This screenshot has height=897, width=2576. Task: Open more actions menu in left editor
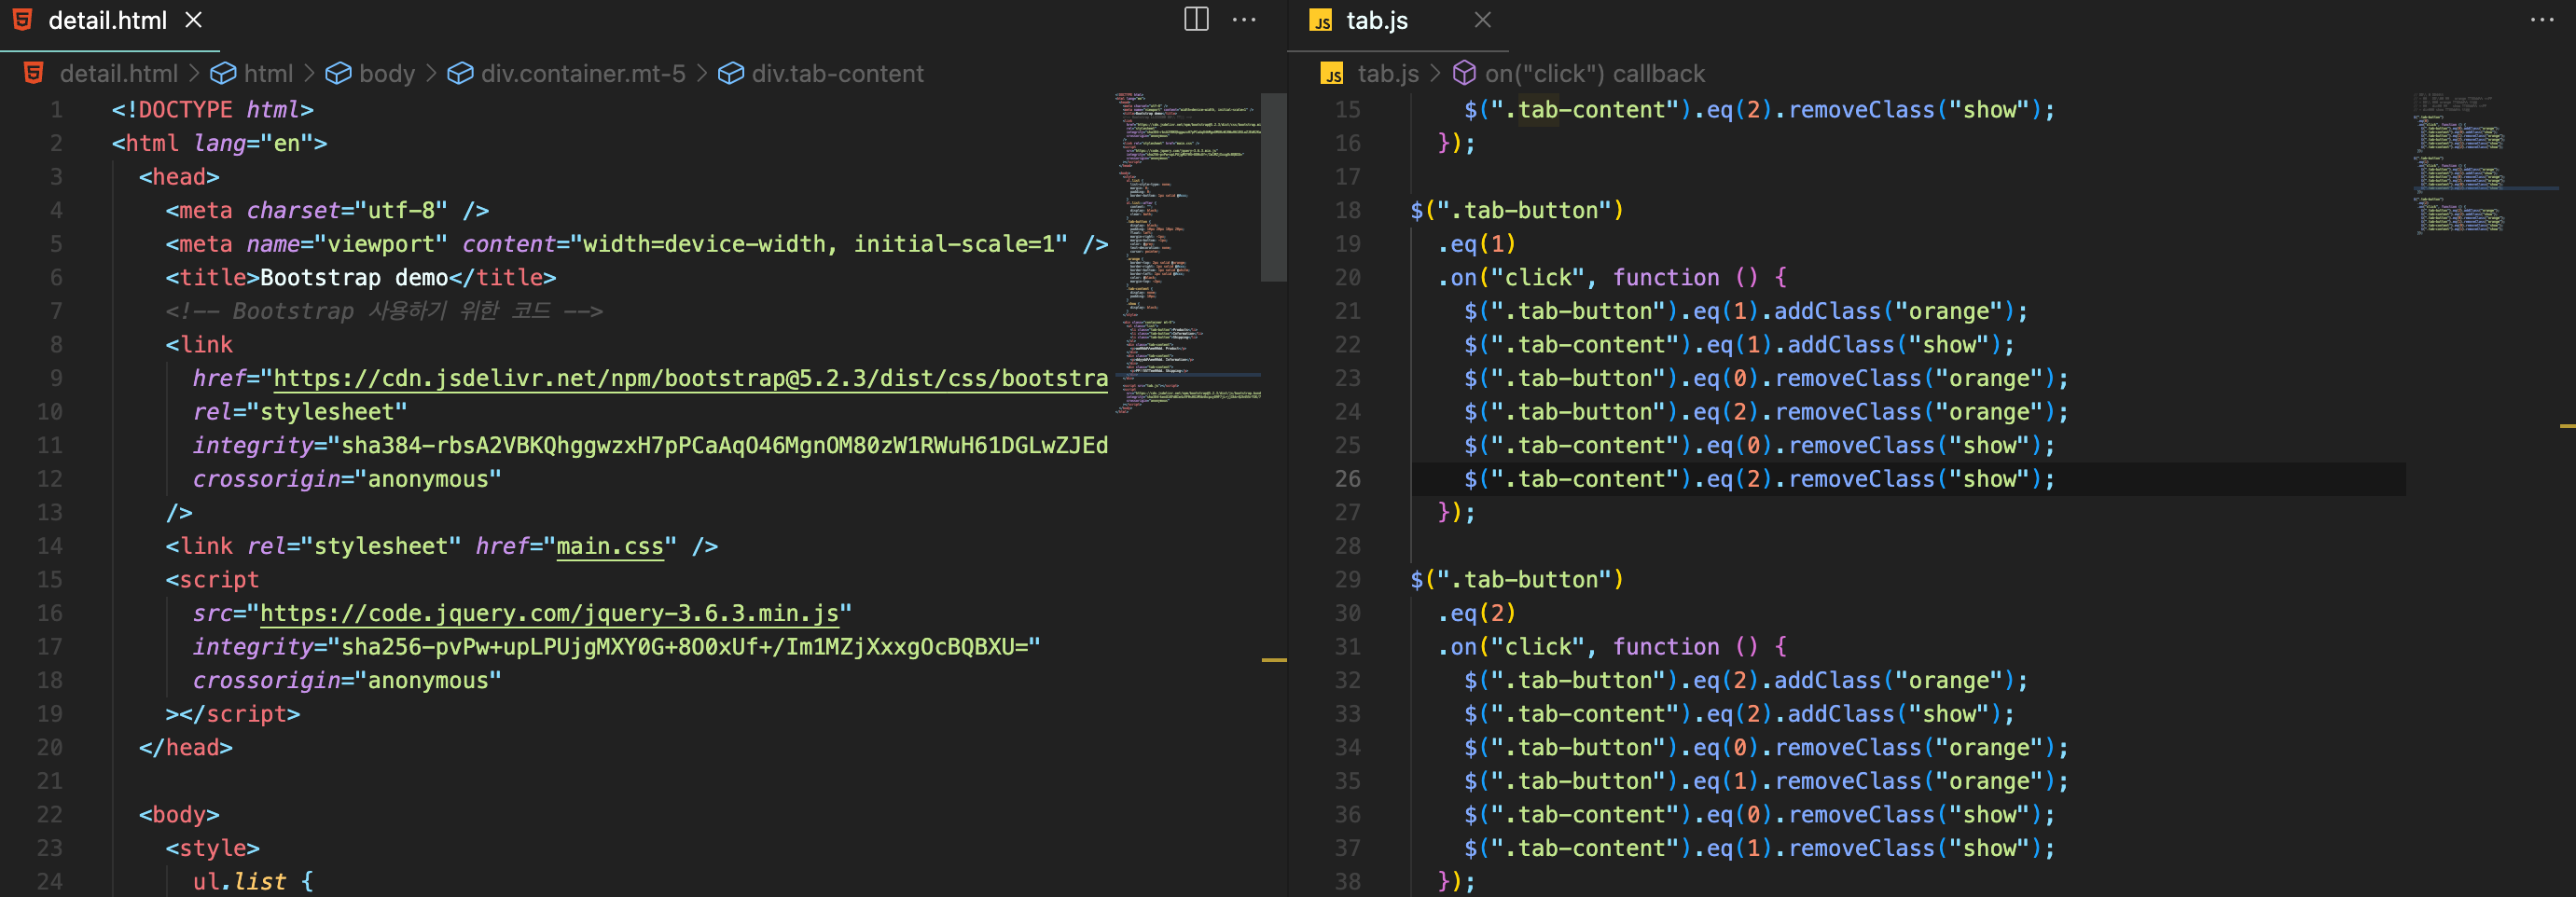(1244, 20)
